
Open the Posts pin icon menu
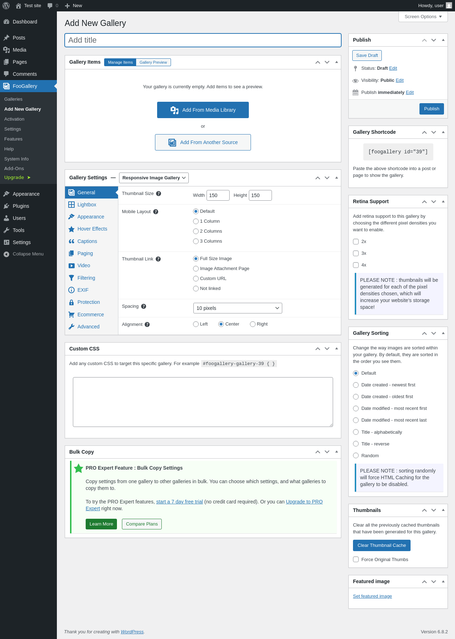pyautogui.click(x=6, y=38)
